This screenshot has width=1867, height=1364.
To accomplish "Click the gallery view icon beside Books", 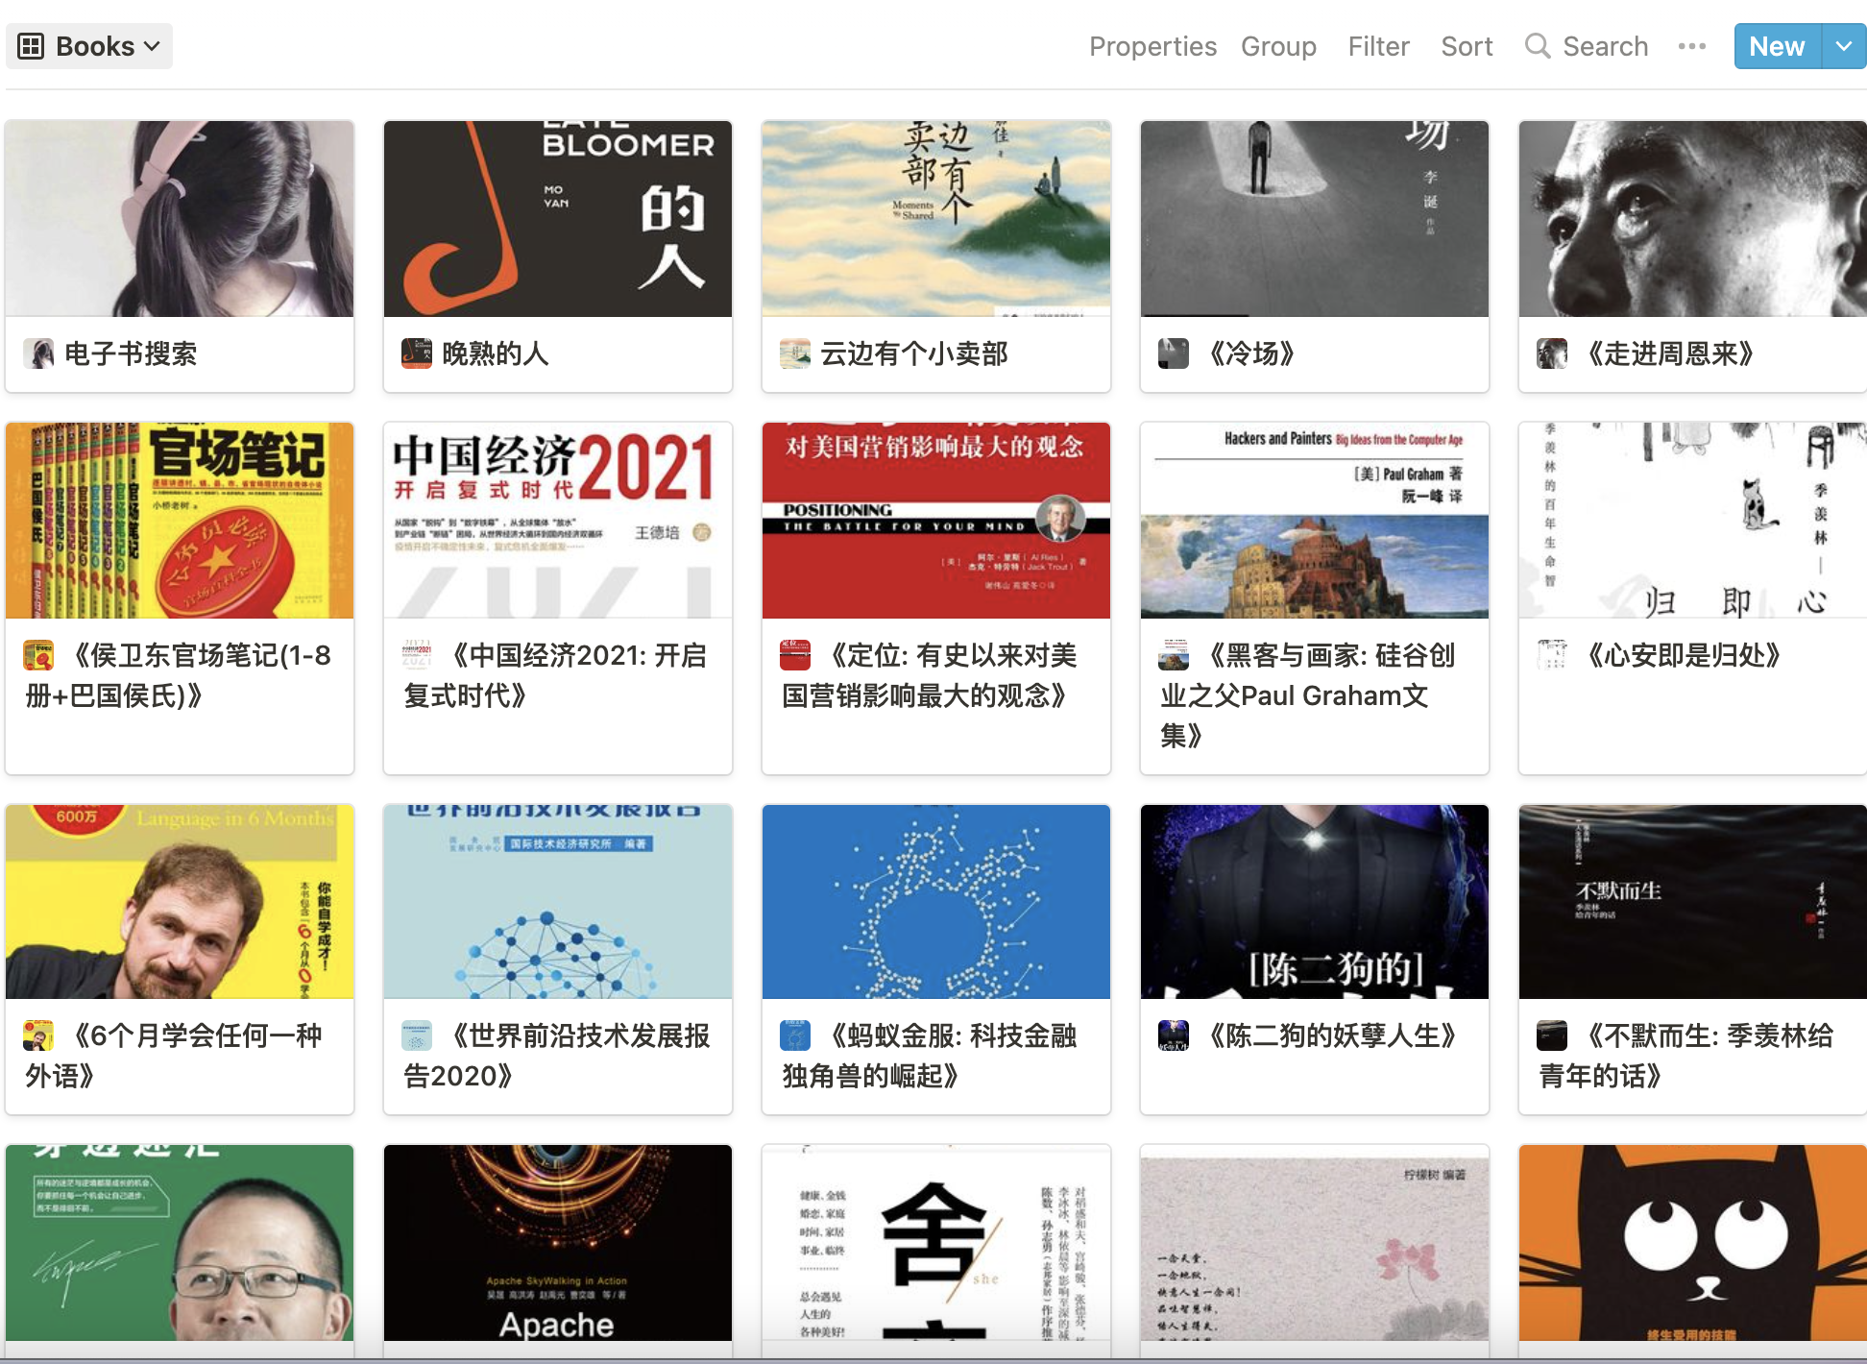I will coord(32,45).
